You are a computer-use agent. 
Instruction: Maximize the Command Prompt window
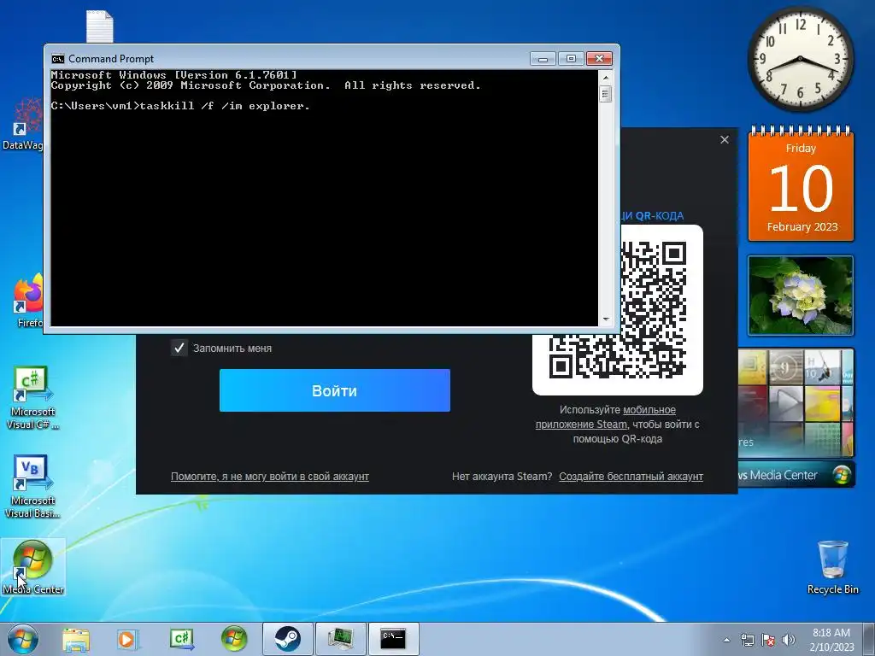(x=571, y=59)
